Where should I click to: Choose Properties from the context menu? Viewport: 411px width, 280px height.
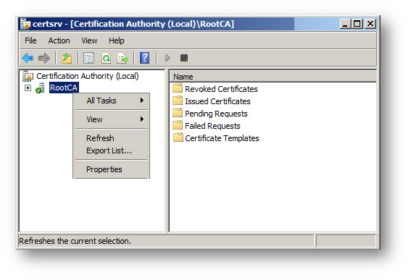click(112, 169)
